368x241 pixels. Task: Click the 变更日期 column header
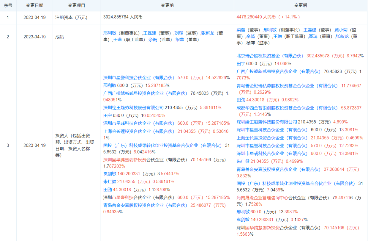(34, 5)
